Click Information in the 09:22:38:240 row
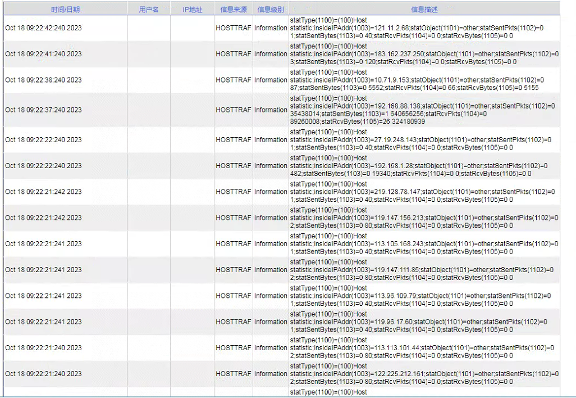Screen dimensions: 576x398 [271, 80]
